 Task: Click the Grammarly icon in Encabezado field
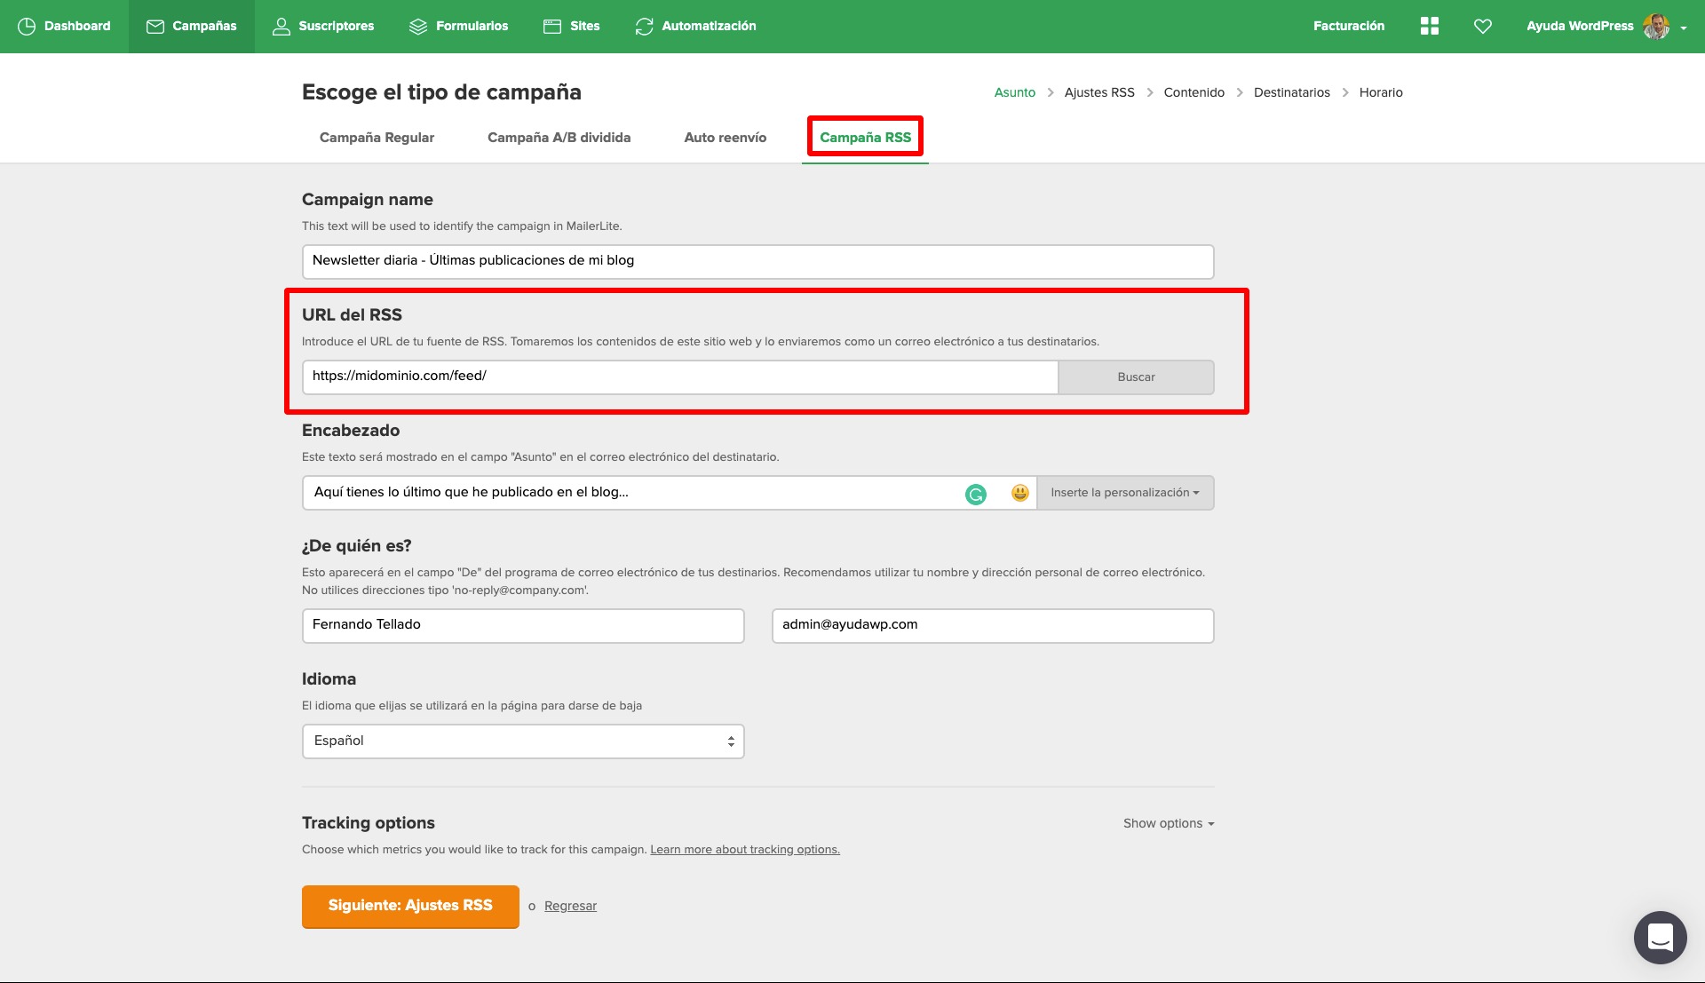coord(975,494)
